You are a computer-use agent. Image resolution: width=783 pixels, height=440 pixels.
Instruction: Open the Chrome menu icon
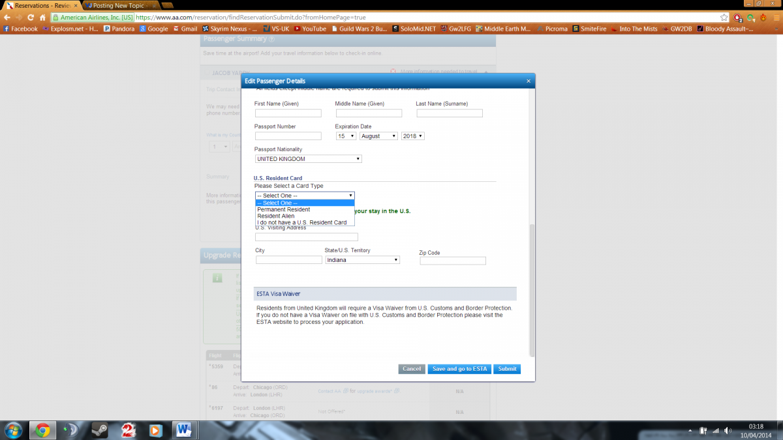pos(775,18)
